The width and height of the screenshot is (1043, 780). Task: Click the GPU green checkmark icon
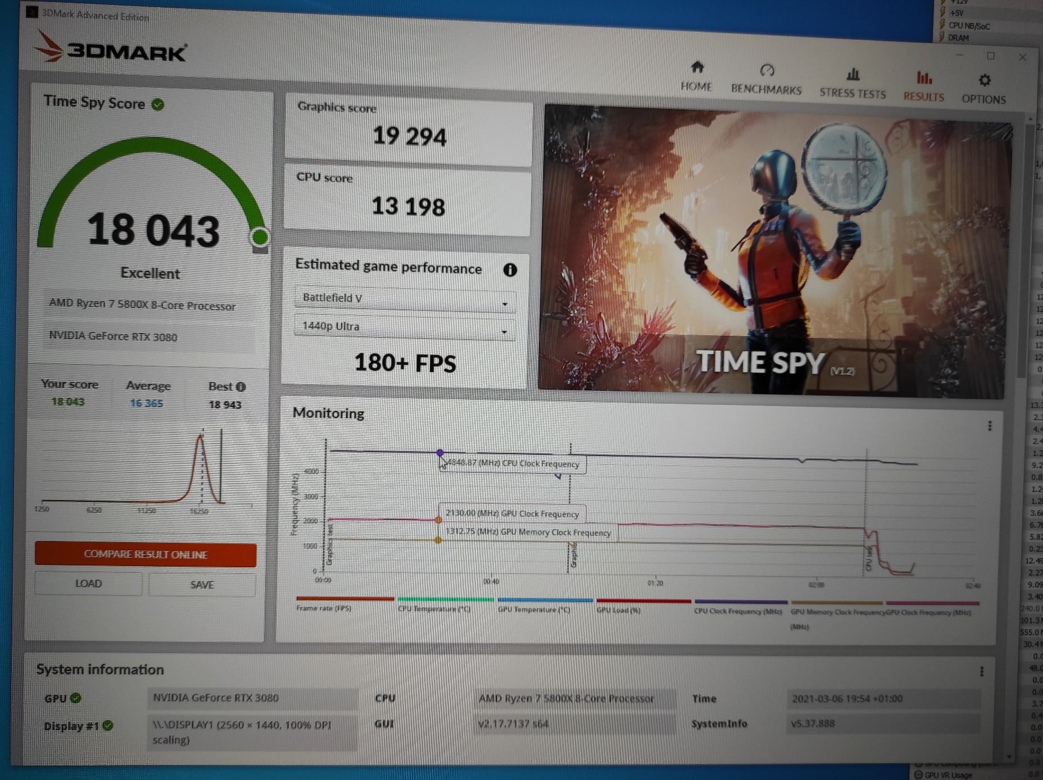pos(76,698)
